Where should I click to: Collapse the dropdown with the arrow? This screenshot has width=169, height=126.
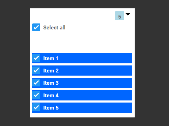(x=128, y=14)
